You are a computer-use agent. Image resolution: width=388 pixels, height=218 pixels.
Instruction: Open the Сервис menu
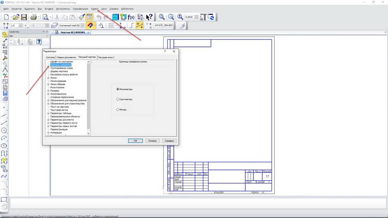click(95, 8)
